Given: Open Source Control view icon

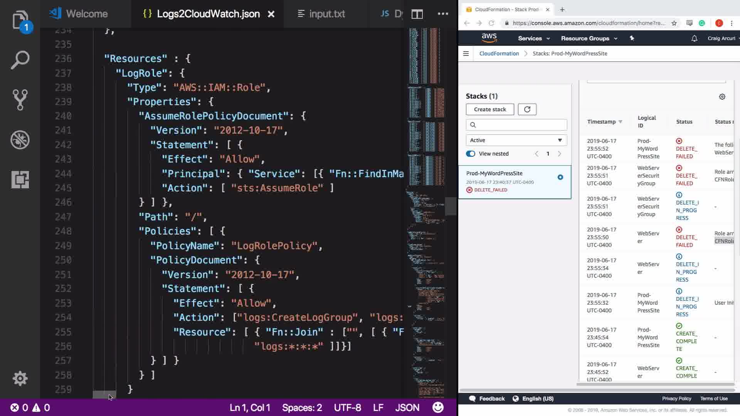Looking at the screenshot, I should [x=20, y=100].
